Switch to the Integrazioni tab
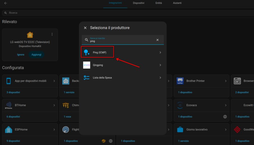The width and height of the screenshot is (254, 145). (x=115, y=3)
